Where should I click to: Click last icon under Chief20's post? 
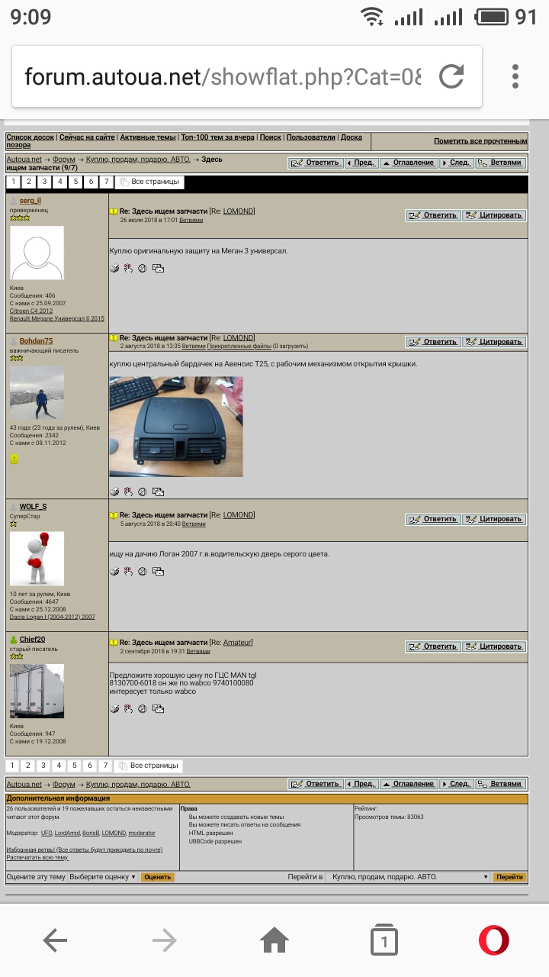click(158, 709)
